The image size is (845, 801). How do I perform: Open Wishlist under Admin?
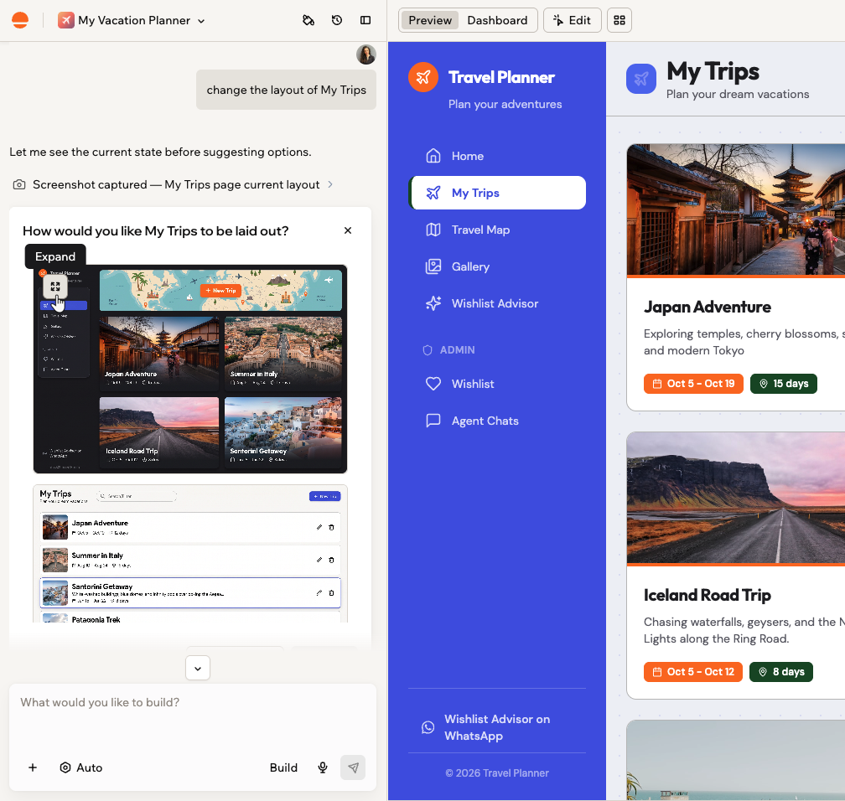coord(497,384)
